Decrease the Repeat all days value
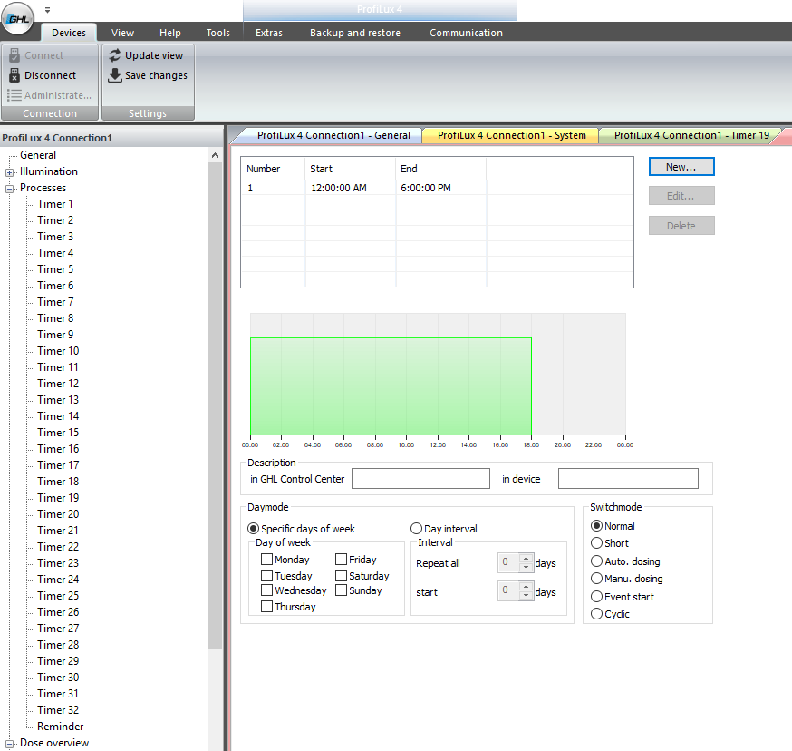This screenshot has height=751, width=792. coord(526,567)
